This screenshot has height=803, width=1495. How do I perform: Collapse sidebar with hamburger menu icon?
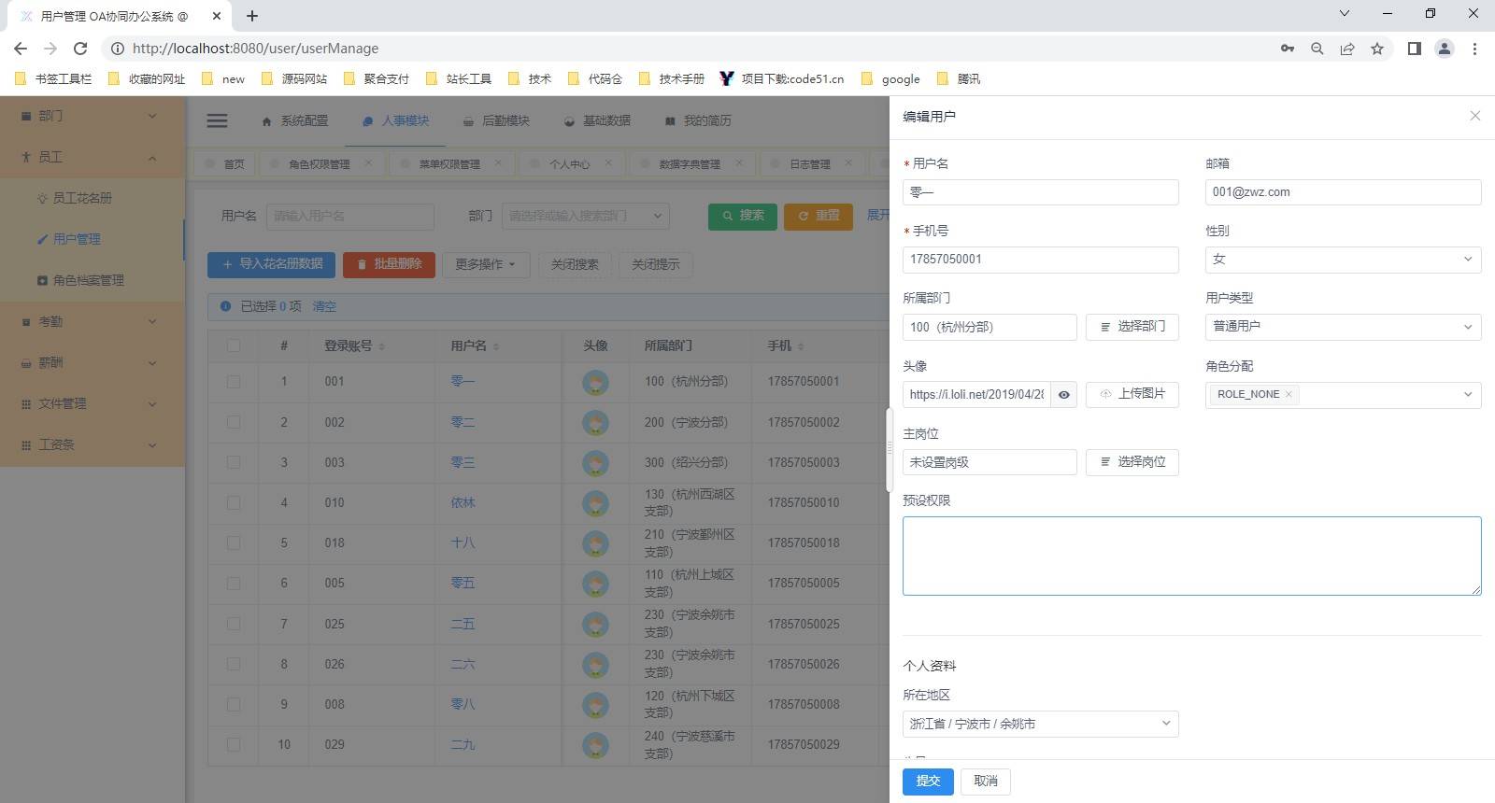217,120
